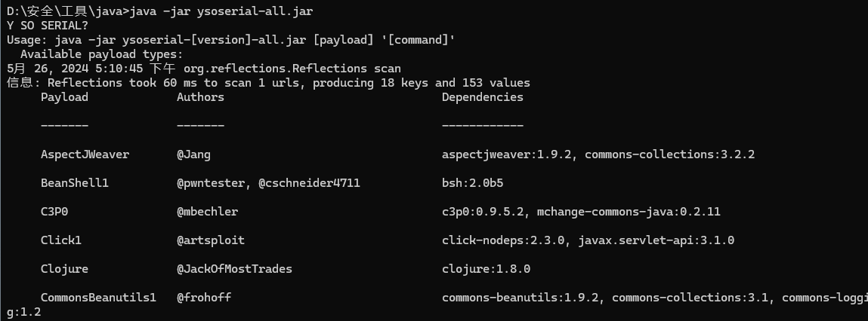Screen dimensions: 868x321
Task: Click the CommonsBeanutils1 payload name
Action: 98,298
